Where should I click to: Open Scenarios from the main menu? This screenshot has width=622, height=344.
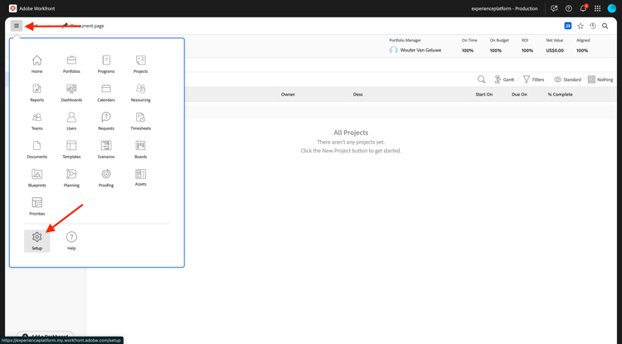[106, 150]
